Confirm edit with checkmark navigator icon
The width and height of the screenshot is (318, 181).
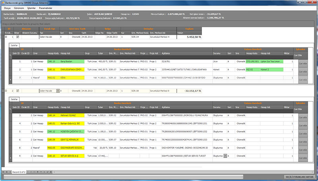click(x=47, y=172)
